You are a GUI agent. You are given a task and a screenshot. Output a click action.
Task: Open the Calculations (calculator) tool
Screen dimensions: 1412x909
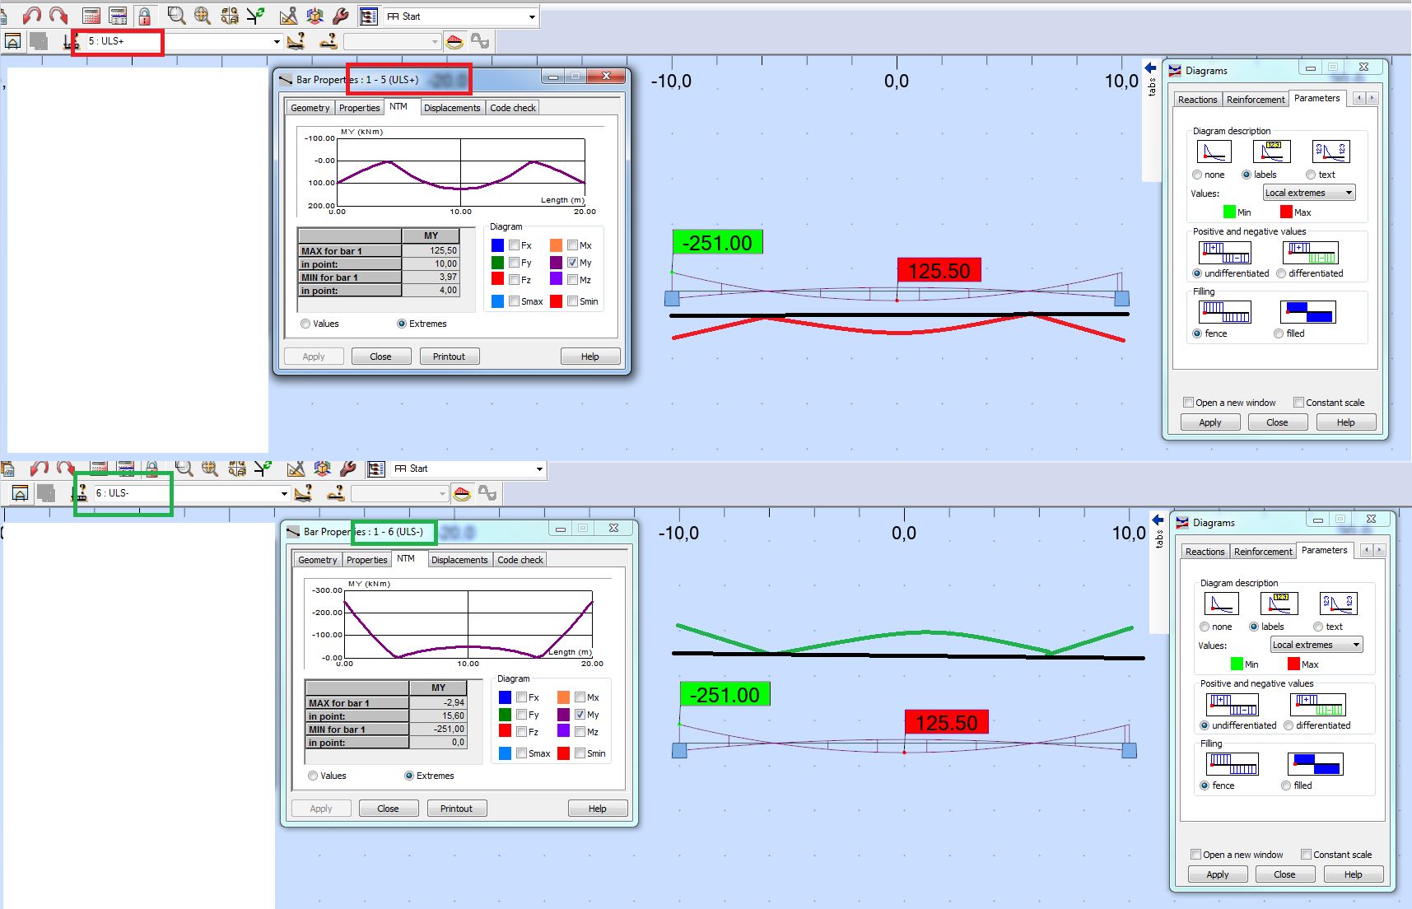tap(91, 15)
